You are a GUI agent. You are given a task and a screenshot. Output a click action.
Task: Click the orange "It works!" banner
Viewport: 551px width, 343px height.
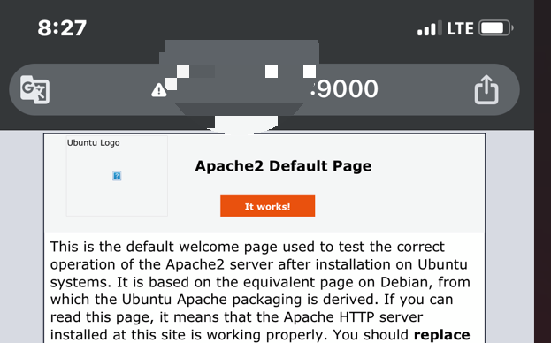pyautogui.click(x=267, y=206)
